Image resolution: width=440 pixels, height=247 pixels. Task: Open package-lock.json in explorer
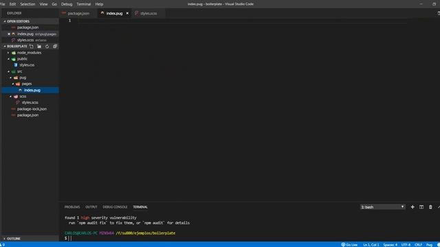pos(32,109)
